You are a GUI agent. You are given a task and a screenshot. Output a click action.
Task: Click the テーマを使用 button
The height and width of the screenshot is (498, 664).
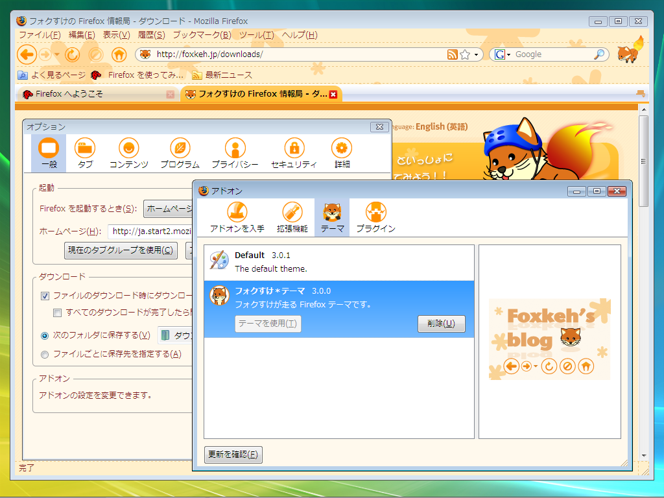click(x=268, y=324)
